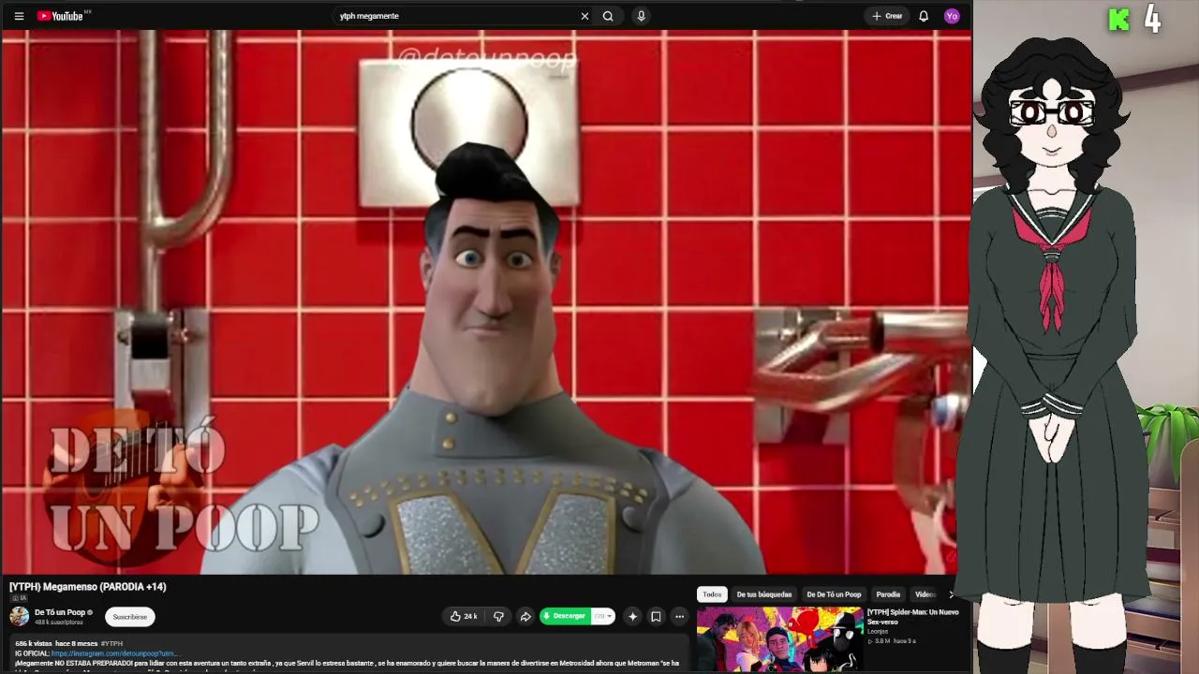Start voice search with microphone
1199x674 pixels.
click(641, 16)
